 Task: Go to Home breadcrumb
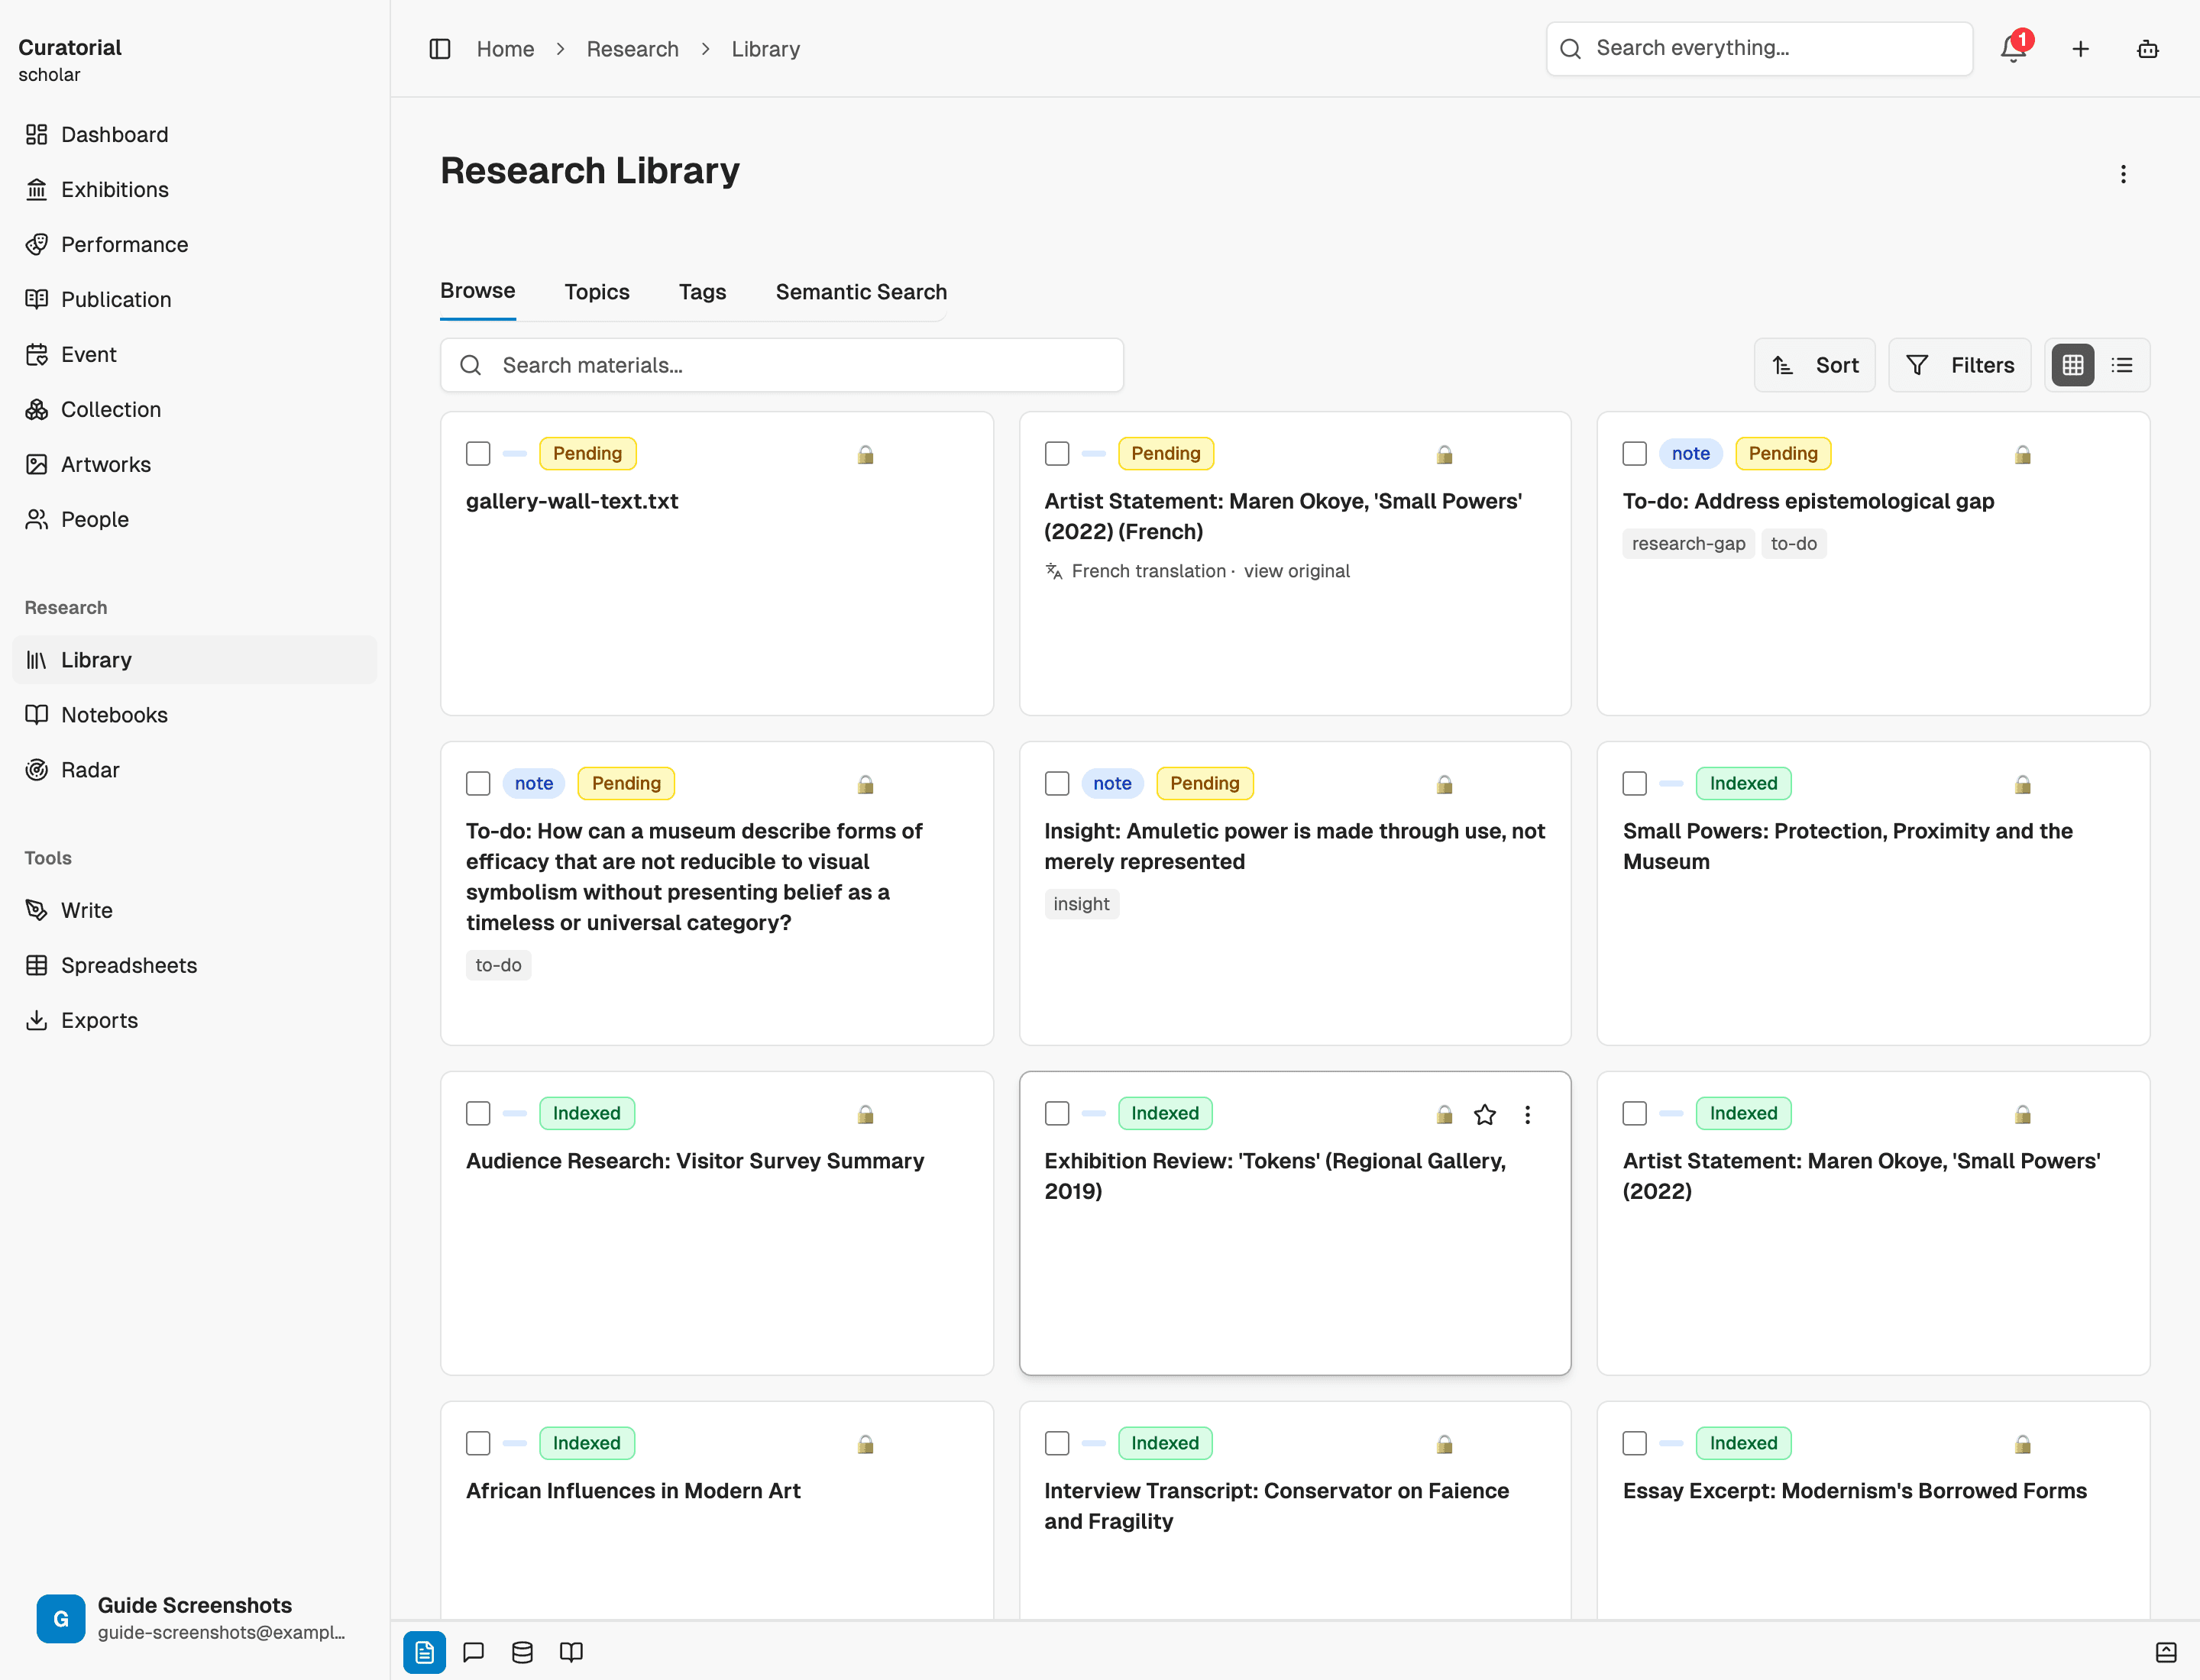point(505,49)
